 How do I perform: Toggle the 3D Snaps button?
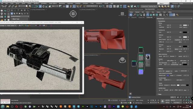(x=71, y=6)
